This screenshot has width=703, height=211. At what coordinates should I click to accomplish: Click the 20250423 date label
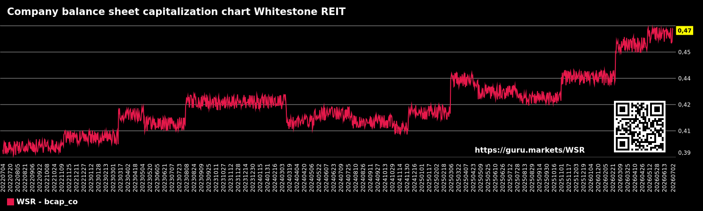473,177
